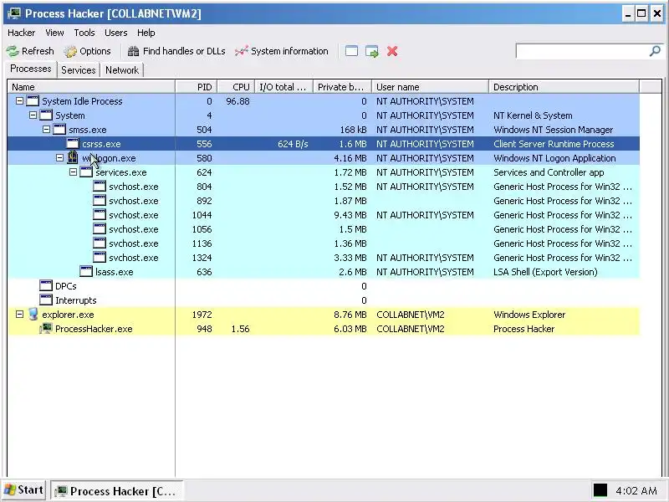Sort by the I/O total column header
This screenshot has width=669, height=502.
tap(284, 87)
